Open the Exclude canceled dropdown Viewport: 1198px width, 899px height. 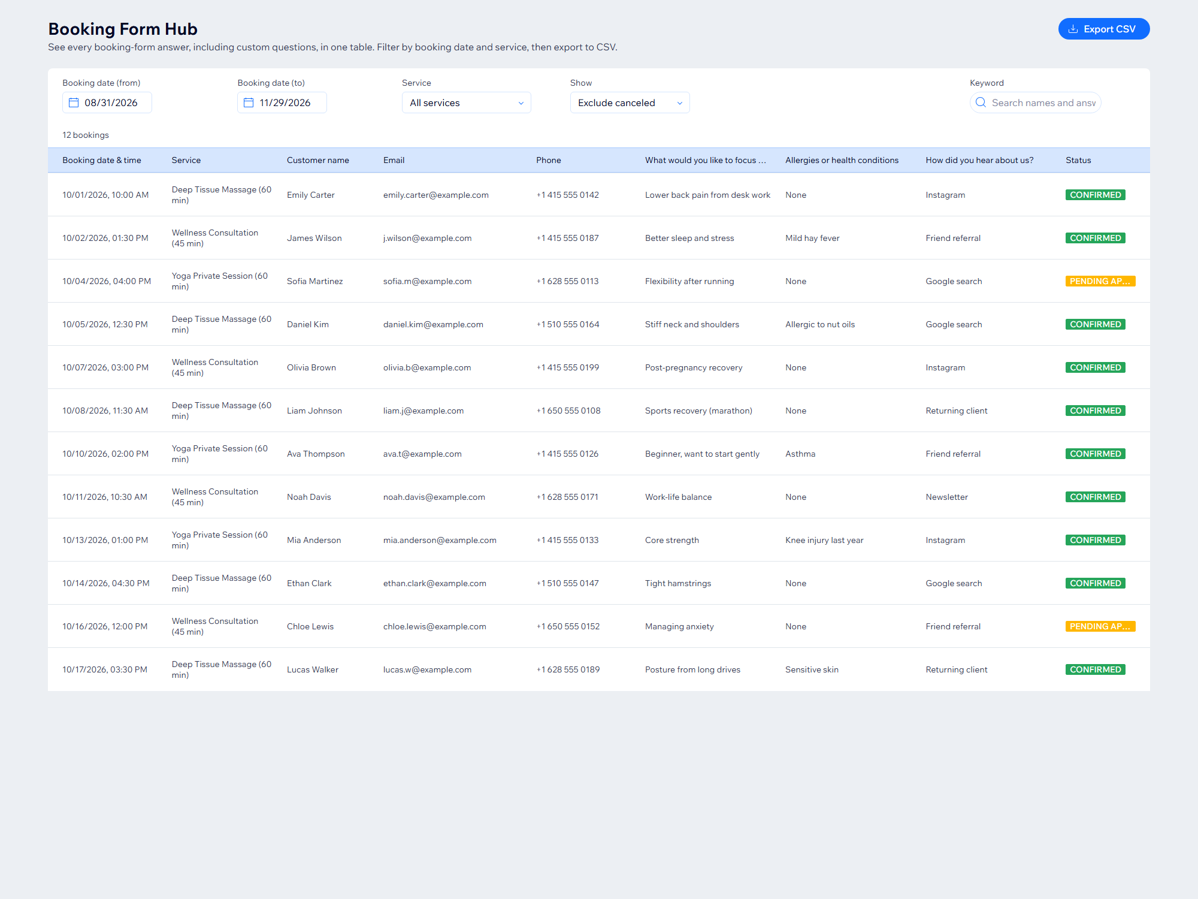630,102
